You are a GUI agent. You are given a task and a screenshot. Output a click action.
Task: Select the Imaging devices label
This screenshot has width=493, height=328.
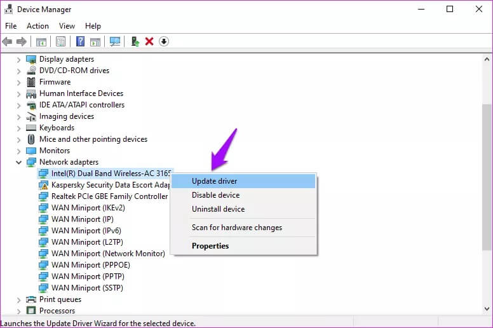coord(67,116)
